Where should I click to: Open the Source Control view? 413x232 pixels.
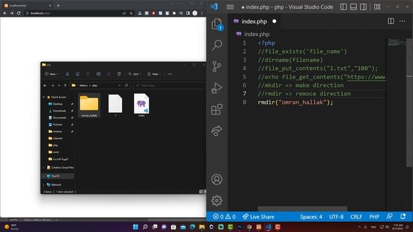pyautogui.click(x=217, y=66)
